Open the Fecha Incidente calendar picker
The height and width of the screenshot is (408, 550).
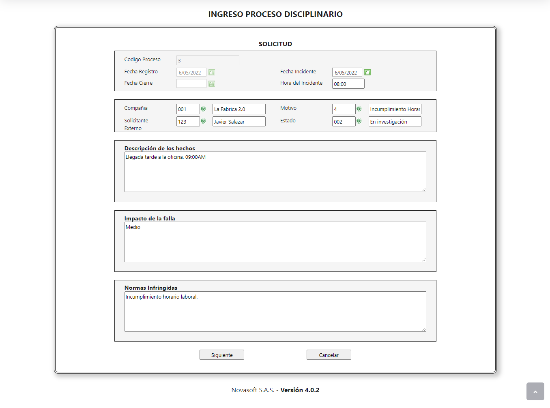(367, 73)
